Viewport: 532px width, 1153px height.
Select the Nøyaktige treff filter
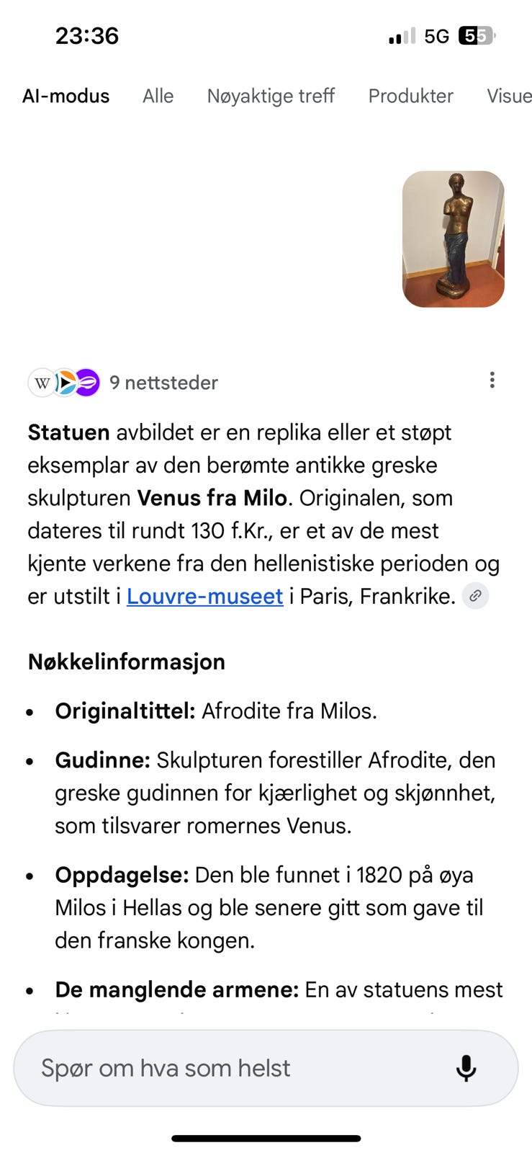[x=271, y=96]
